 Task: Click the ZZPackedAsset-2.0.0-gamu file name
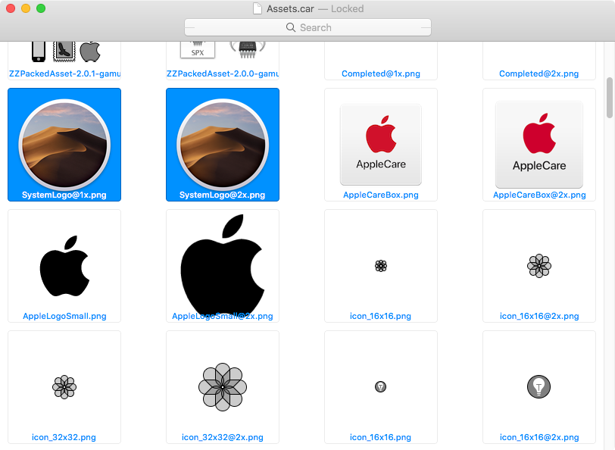click(223, 73)
